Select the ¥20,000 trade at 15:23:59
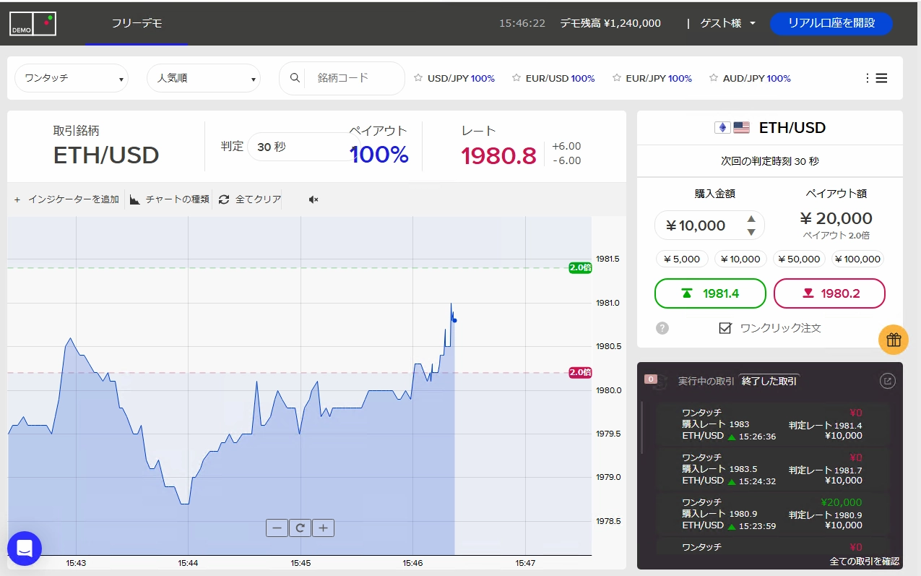This screenshot has width=921, height=576. (772, 514)
